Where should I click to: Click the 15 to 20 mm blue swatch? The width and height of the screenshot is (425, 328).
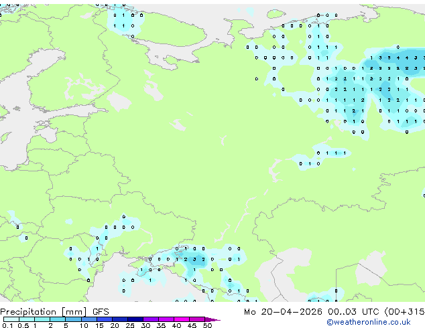point(105,319)
